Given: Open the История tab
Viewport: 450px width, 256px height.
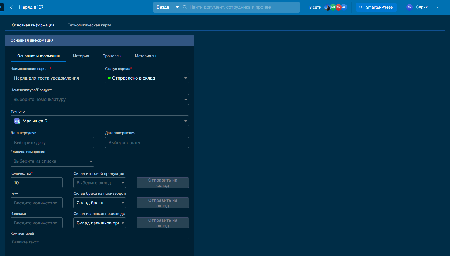Looking at the screenshot, I should (81, 56).
